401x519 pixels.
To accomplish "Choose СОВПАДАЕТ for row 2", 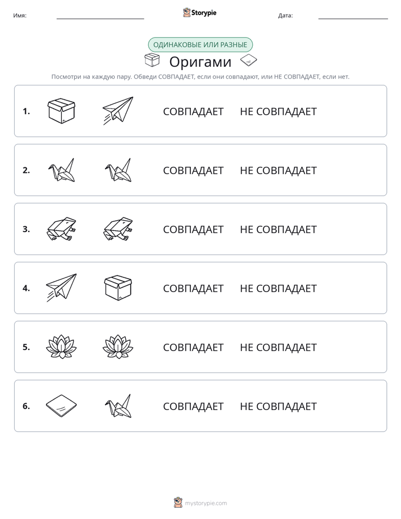I will pyautogui.click(x=193, y=170).
